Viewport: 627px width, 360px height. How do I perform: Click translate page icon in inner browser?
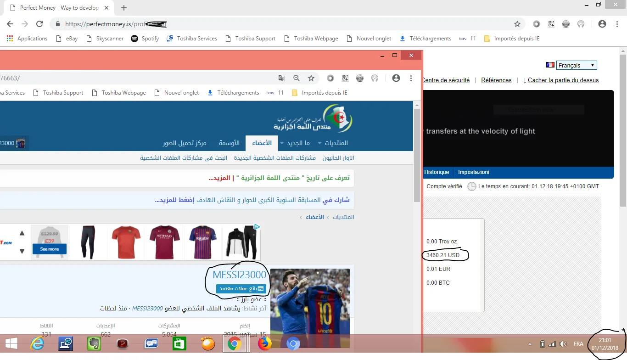point(282,78)
